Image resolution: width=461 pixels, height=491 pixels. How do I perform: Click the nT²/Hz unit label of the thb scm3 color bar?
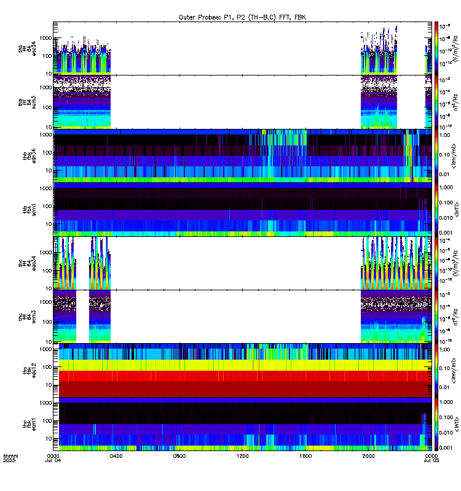pos(455,102)
